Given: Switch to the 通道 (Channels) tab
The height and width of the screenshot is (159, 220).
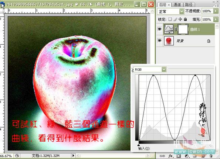Looking at the screenshot, I should (177, 5).
